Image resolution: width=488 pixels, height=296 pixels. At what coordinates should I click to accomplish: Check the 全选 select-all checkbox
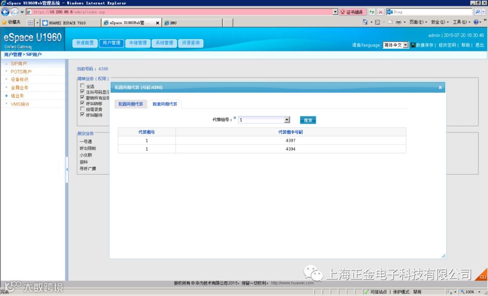pyautogui.click(x=82, y=86)
